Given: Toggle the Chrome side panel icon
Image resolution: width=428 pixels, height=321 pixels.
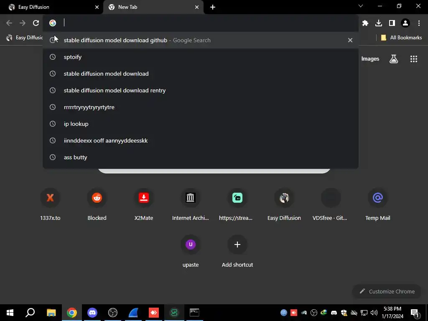Looking at the screenshot, I should click(x=392, y=23).
